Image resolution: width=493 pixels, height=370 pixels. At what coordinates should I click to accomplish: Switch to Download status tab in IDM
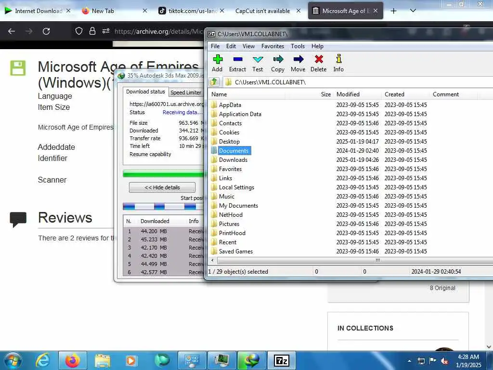coord(145,92)
